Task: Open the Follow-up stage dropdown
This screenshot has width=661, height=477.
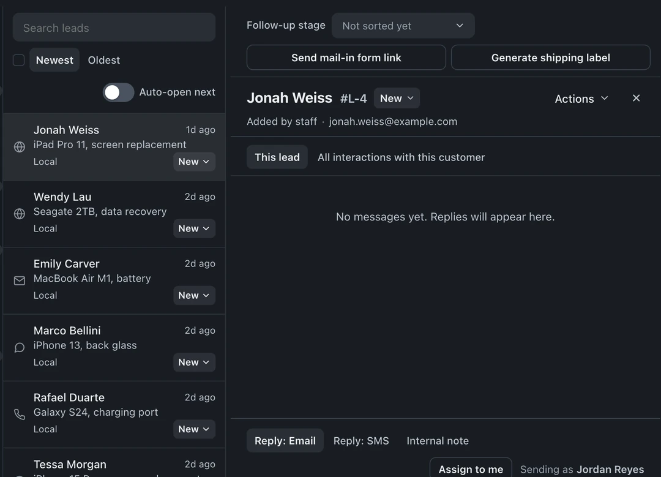Action: (403, 26)
